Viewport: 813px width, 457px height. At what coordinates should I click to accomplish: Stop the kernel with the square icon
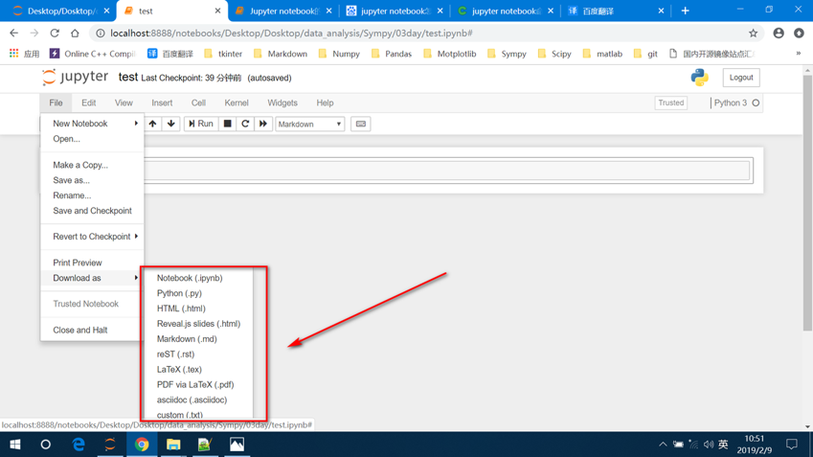pos(227,124)
